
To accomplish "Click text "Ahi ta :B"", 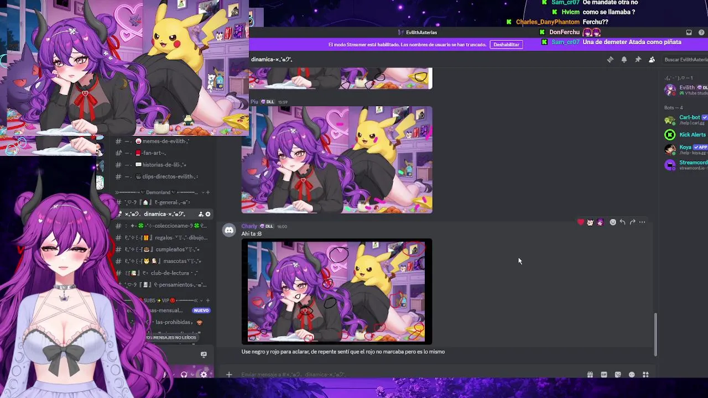I will click(x=252, y=234).
